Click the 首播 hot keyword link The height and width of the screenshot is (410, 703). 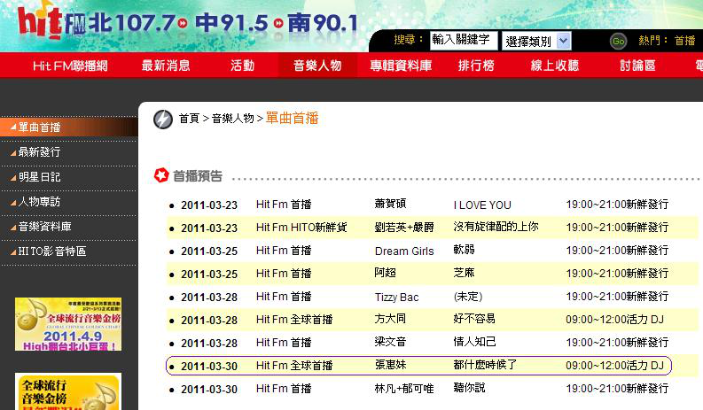(684, 41)
